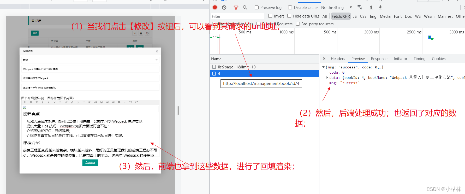This screenshot has width=465, height=194.
Task: Insert code block in editor
Action: click(125, 102)
